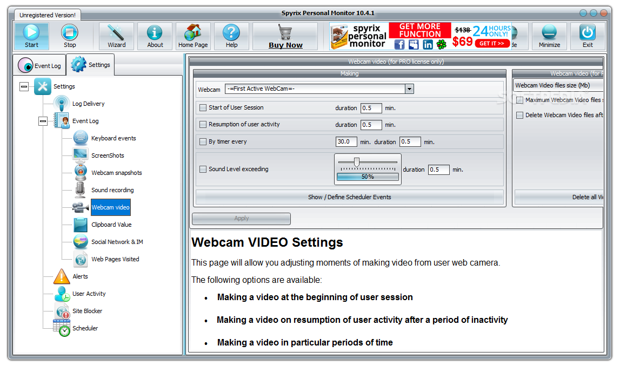620x366 pixels.
Task: Click the User Activity icon
Action: 62,294
